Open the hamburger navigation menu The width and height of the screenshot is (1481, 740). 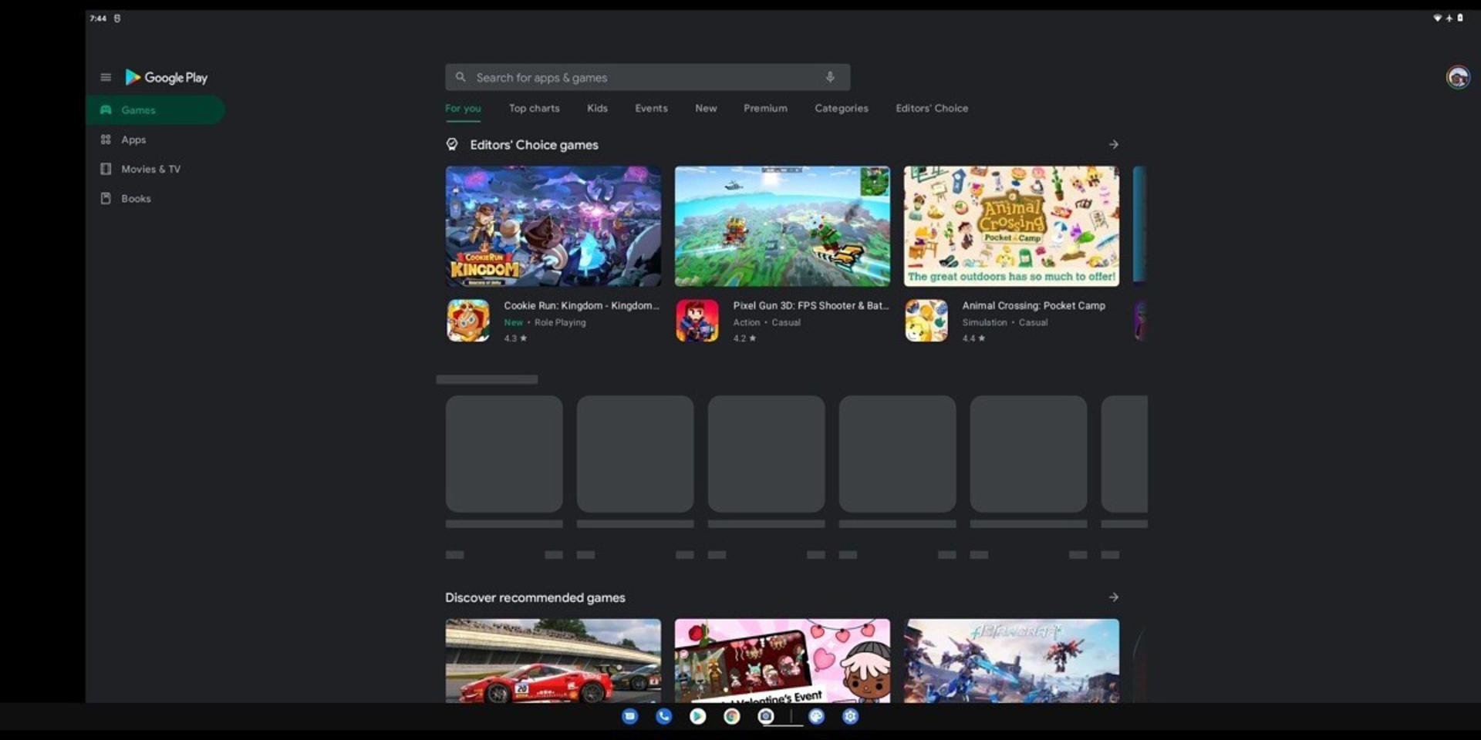[106, 77]
